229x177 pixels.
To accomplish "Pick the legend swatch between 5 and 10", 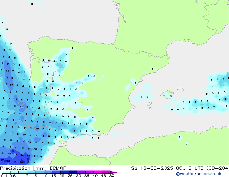I will click(39, 172).
